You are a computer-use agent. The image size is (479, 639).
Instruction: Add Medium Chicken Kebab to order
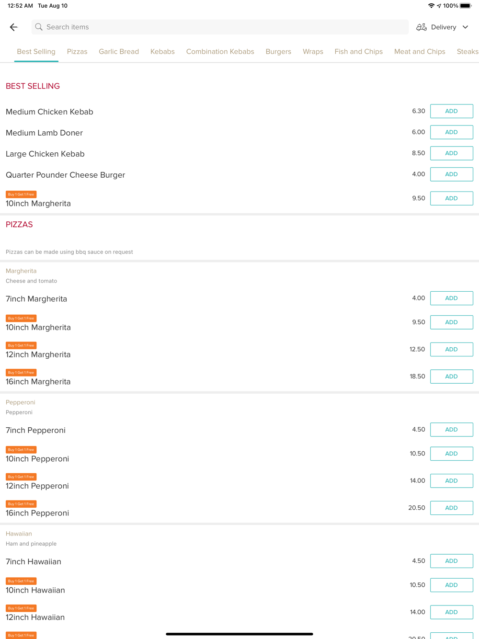pos(451,111)
